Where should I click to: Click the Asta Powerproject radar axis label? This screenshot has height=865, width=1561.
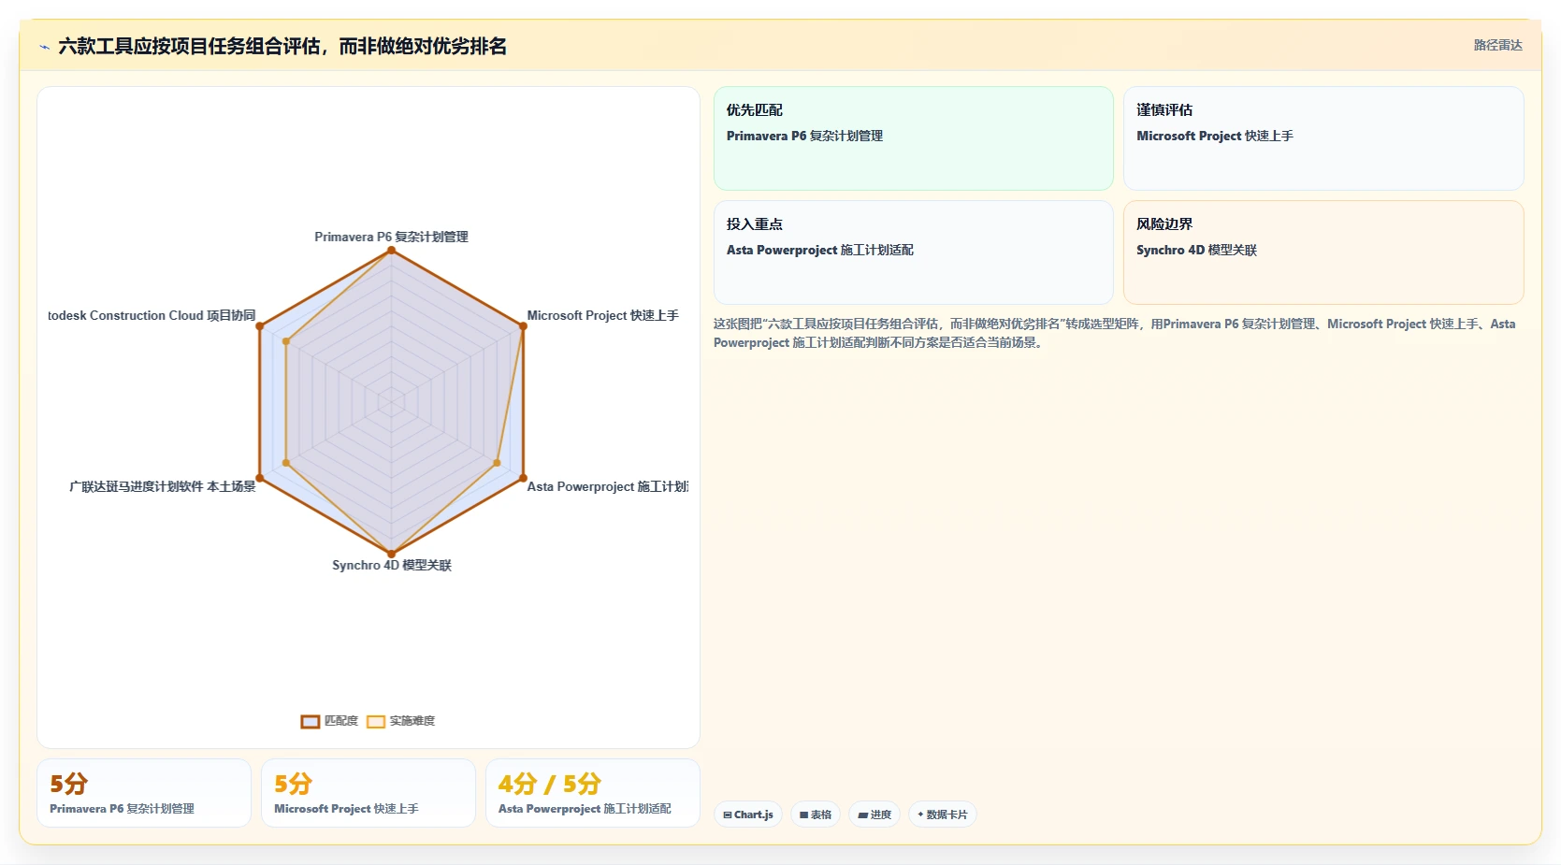(x=608, y=486)
